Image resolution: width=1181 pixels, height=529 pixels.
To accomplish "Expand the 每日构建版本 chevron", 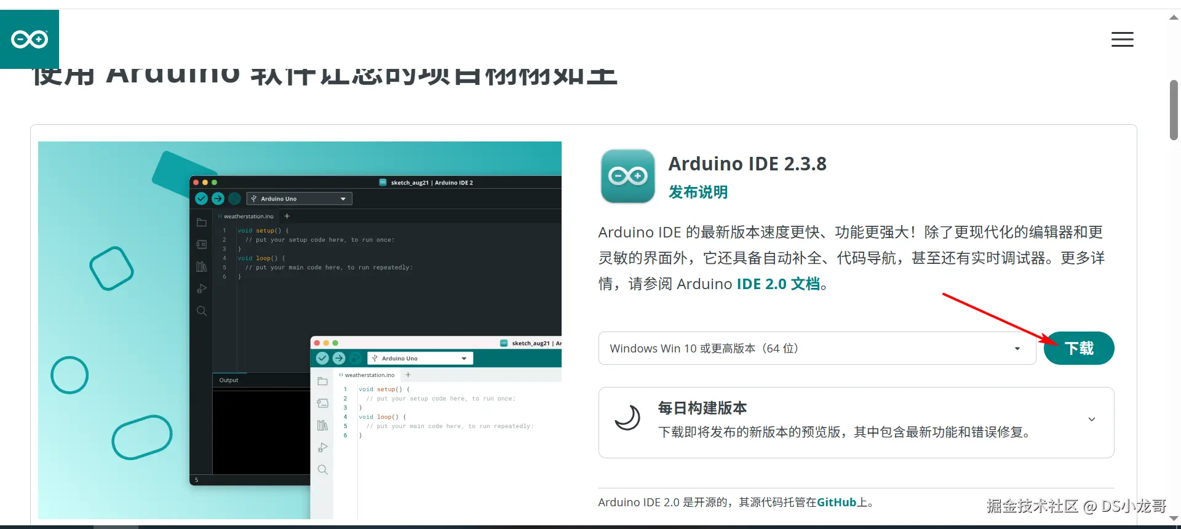I will (x=1092, y=420).
